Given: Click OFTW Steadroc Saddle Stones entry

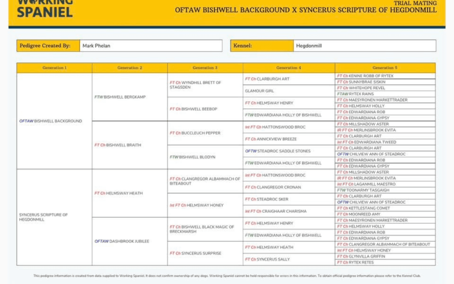Looking at the screenshot, I should (278, 151).
